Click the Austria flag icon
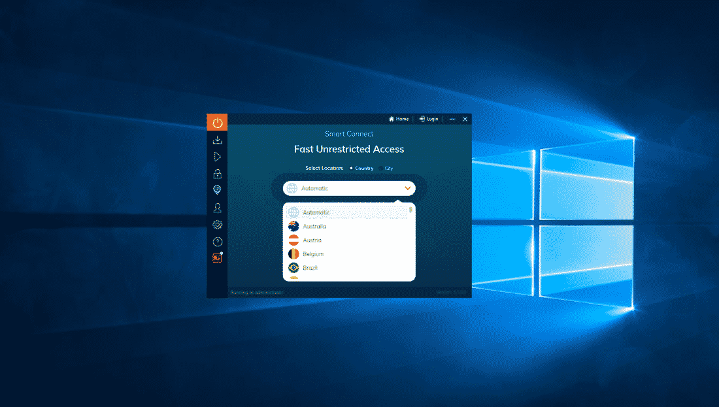This screenshot has height=407, width=719. tap(293, 240)
